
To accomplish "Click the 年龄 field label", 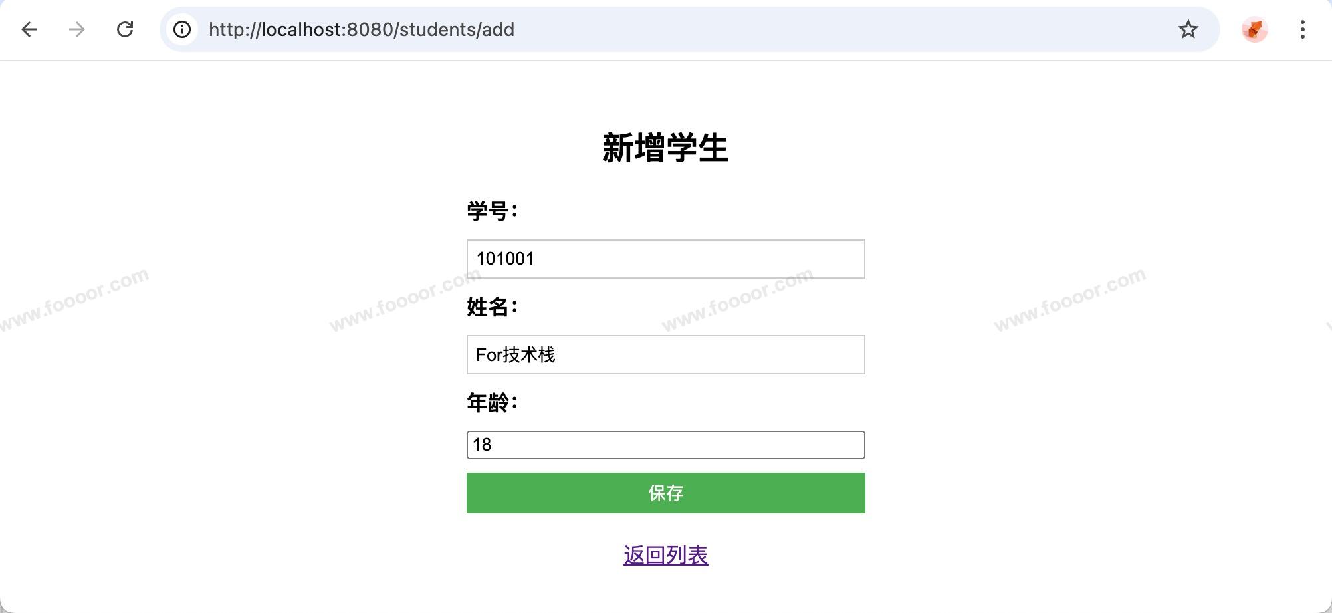I will pos(492,403).
